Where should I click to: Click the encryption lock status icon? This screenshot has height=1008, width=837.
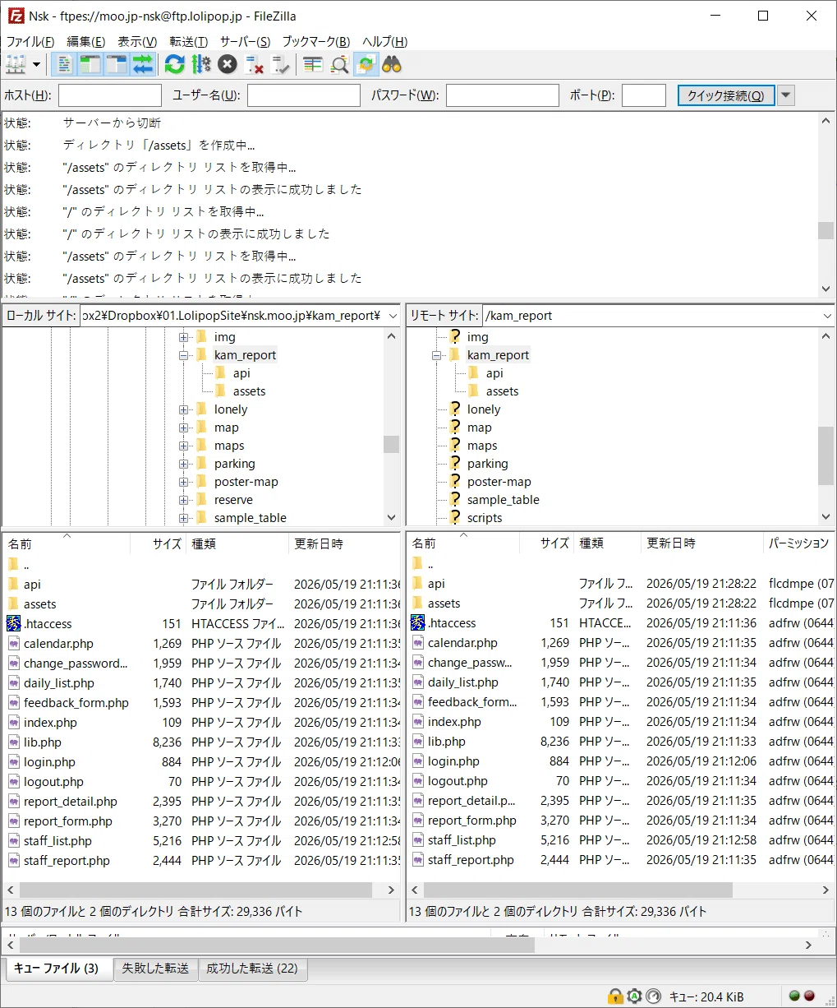(615, 996)
